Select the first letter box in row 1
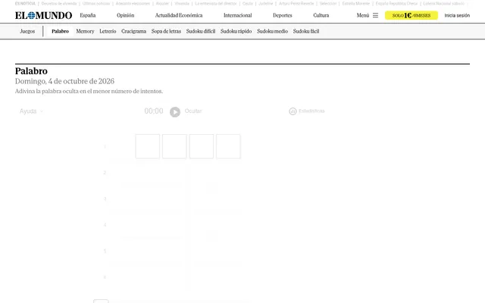The image size is (485, 303). (x=148, y=146)
